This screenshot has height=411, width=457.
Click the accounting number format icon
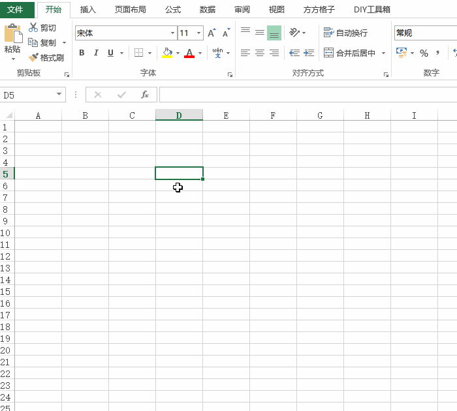402,53
